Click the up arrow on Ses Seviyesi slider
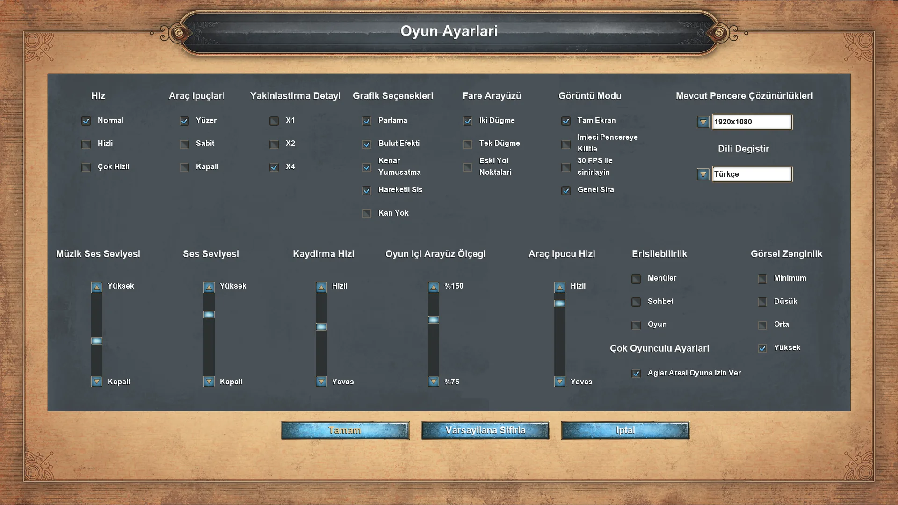898x505 pixels. (209, 287)
